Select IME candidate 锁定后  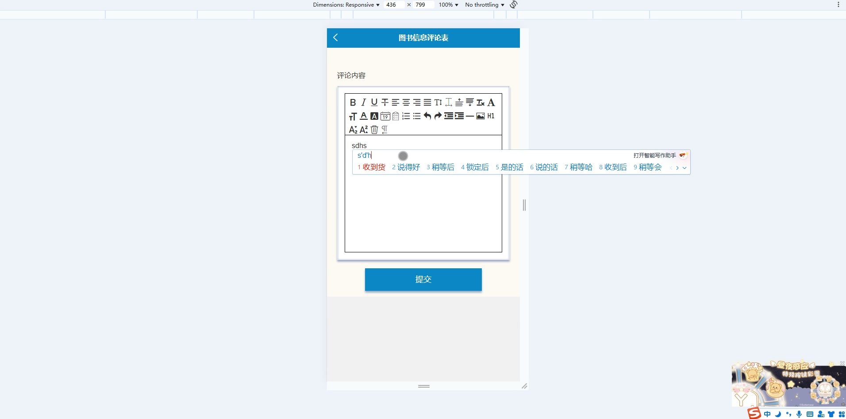(475, 167)
